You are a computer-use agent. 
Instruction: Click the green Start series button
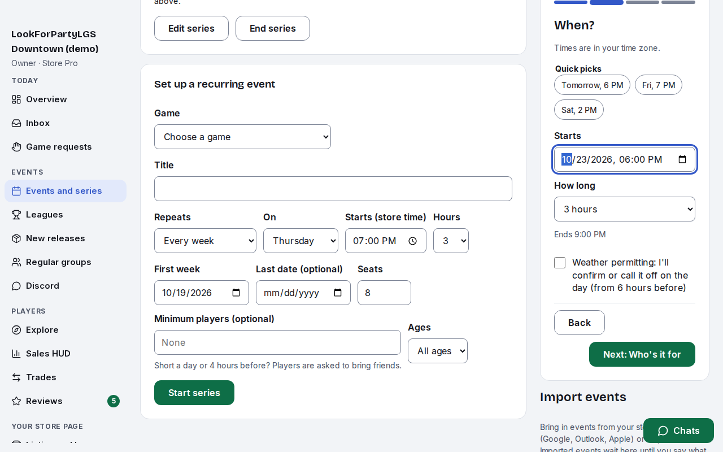pyautogui.click(x=194, y=393)
